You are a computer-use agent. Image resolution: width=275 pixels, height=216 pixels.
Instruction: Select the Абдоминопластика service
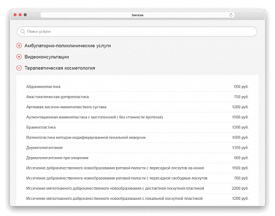[x=43, y=86]
